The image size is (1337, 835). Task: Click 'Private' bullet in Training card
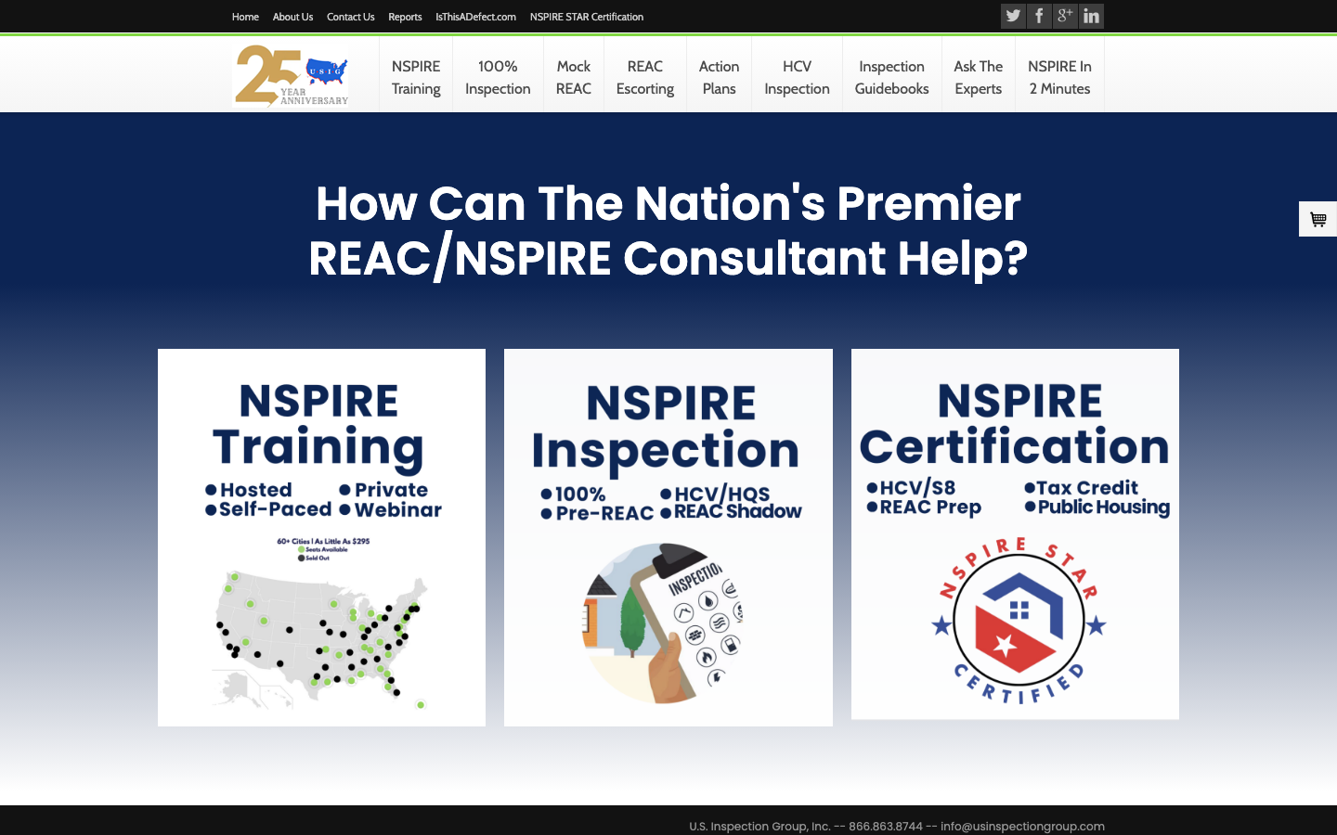click(x=383, y=490)
